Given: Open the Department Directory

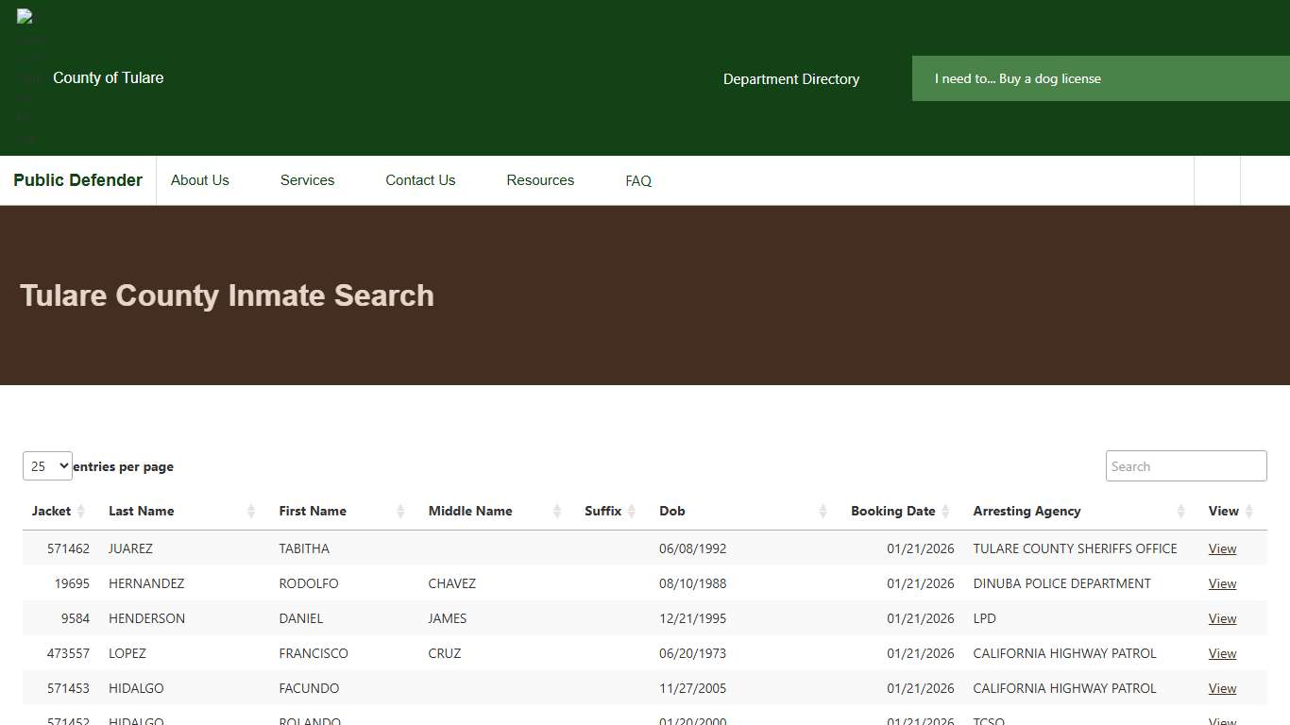Looking at the screenshot, I should [790, 79].
